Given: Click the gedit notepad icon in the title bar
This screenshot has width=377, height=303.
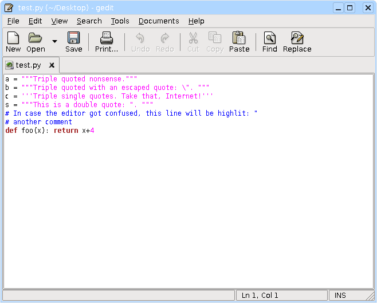Looking at the screenshot, I should click(x=9, y=7).
